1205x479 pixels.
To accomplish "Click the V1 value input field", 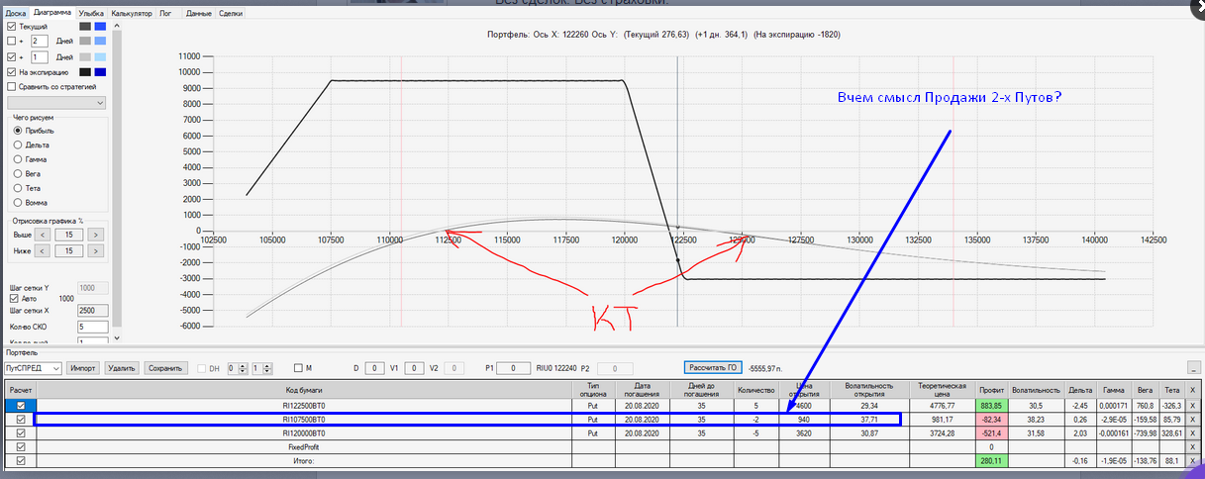I will point(414,368).
